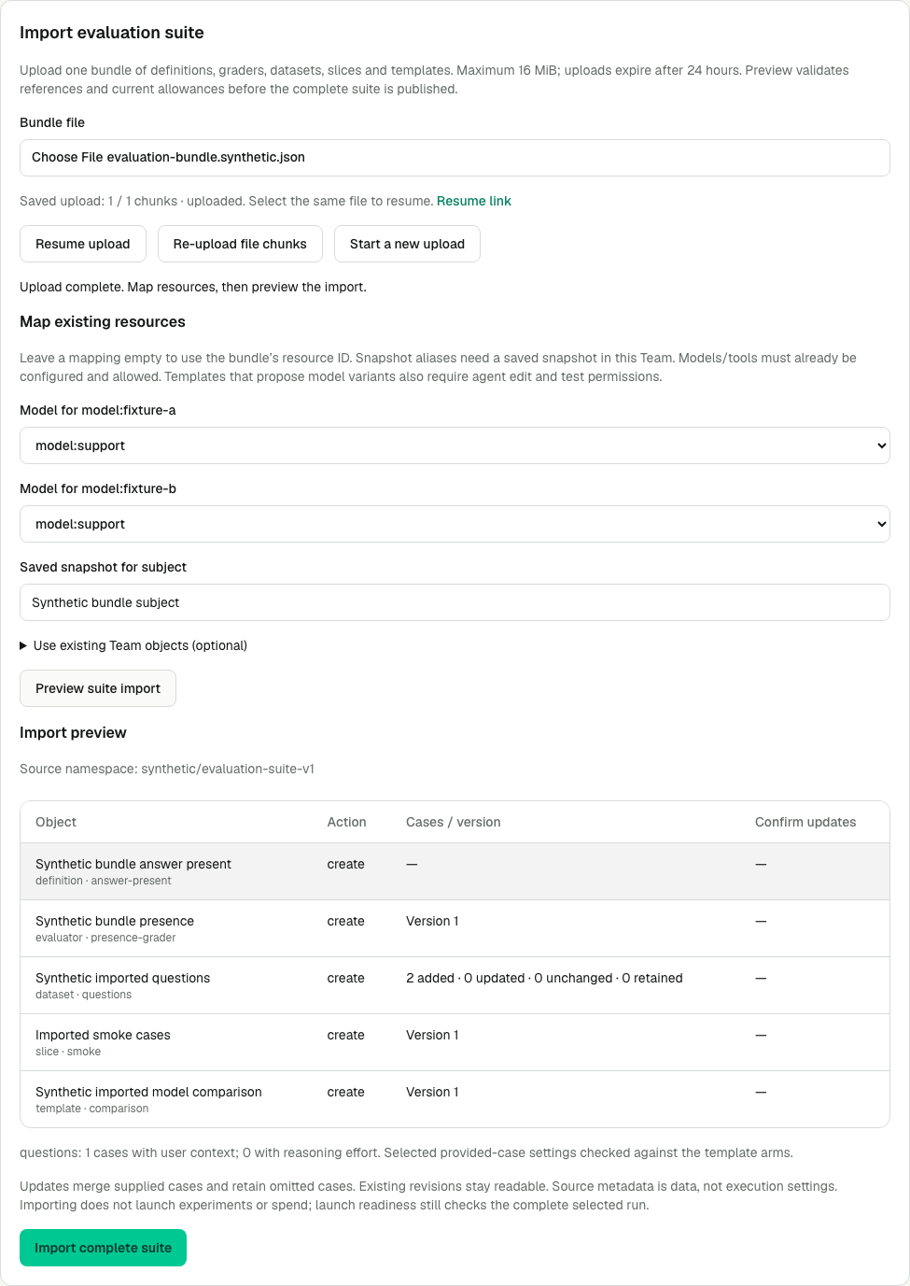
Task: Click Start a new upload button
Action: pyautogui.click(x=407, y=244)
